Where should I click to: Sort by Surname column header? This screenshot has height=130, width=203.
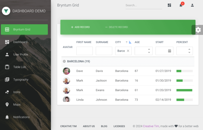[102, 42]
